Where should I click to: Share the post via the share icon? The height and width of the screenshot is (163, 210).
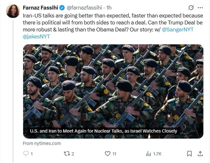click(200, 154)
